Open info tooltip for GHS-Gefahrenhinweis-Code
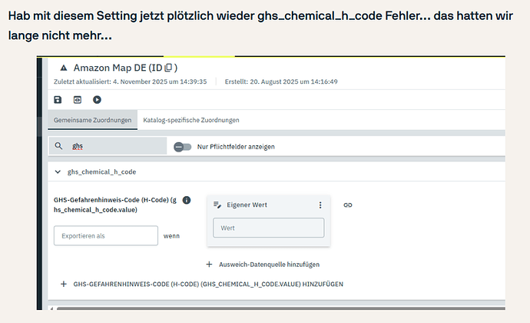This screenshot has height=323, width=530. point(186,200)
